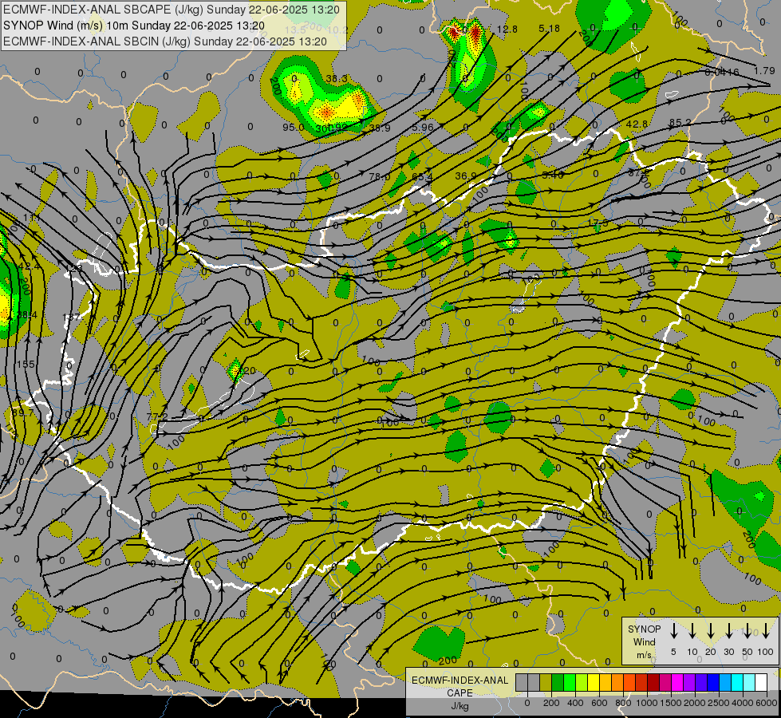Click the '78.0' value on the map

tap(380, 176)
